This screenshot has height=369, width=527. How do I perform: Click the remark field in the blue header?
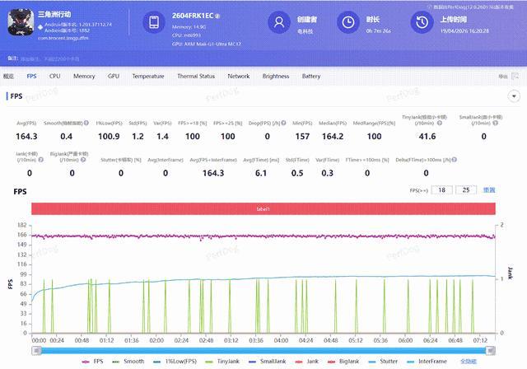pyautogui.click(x=49, y=58)
